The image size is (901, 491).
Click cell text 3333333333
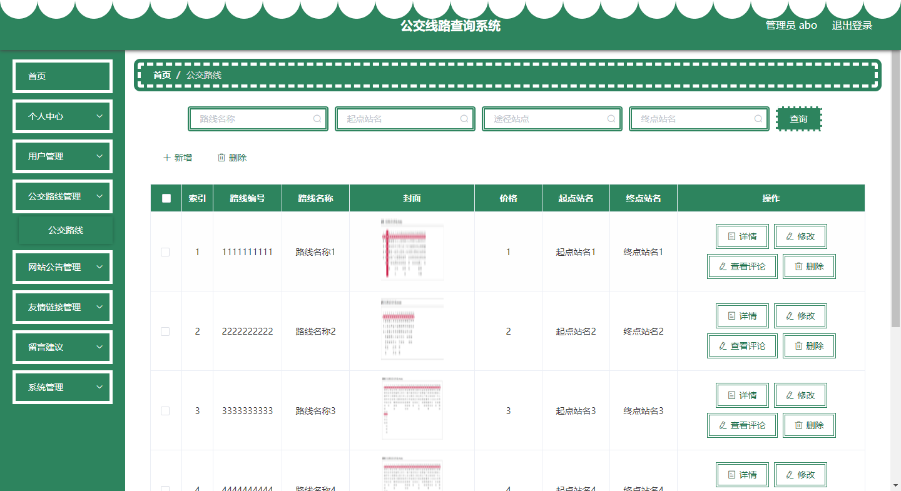(247, 411)
